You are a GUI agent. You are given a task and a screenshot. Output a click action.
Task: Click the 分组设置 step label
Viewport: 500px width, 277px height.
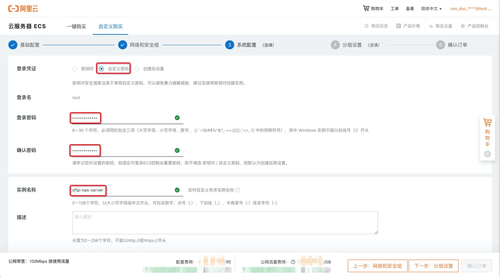[x=352, y=45]
